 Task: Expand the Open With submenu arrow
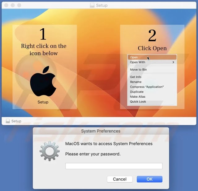tap(173, 62)
